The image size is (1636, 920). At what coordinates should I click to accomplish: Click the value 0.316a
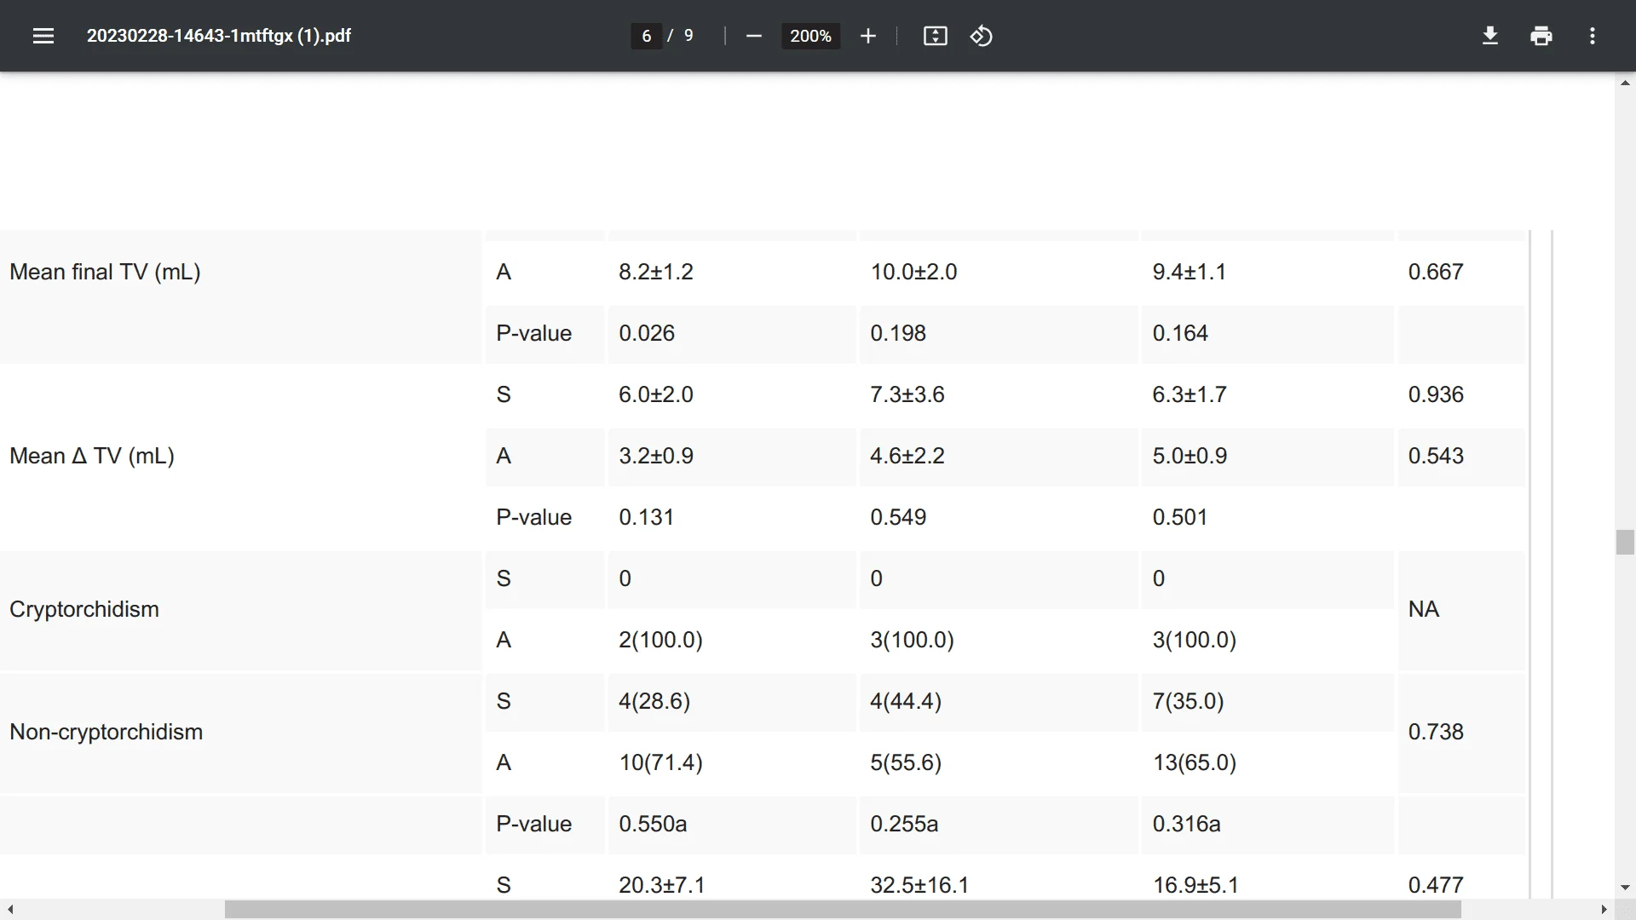pos(1187,824)
